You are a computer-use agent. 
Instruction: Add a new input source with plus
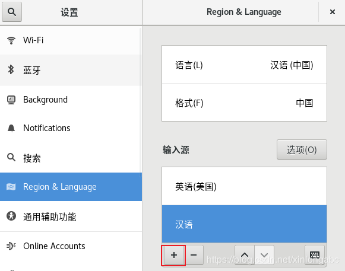click(174, 255)
